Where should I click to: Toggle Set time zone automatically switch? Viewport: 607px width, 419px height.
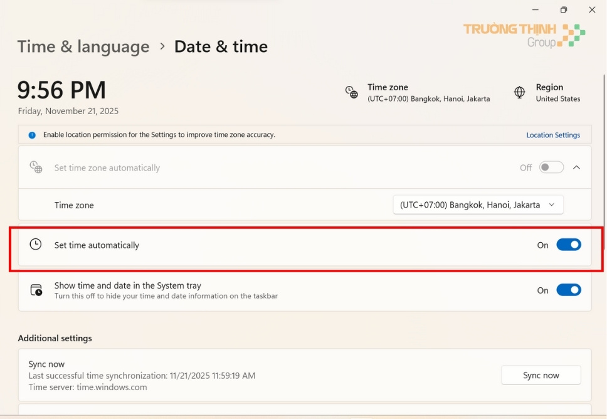coord(551,167)
